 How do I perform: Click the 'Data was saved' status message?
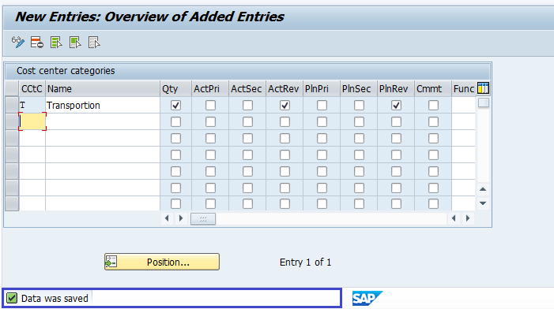click(55, 299)
